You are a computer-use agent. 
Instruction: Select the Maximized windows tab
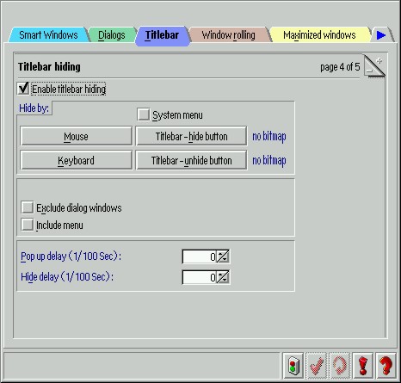[319, 35]
